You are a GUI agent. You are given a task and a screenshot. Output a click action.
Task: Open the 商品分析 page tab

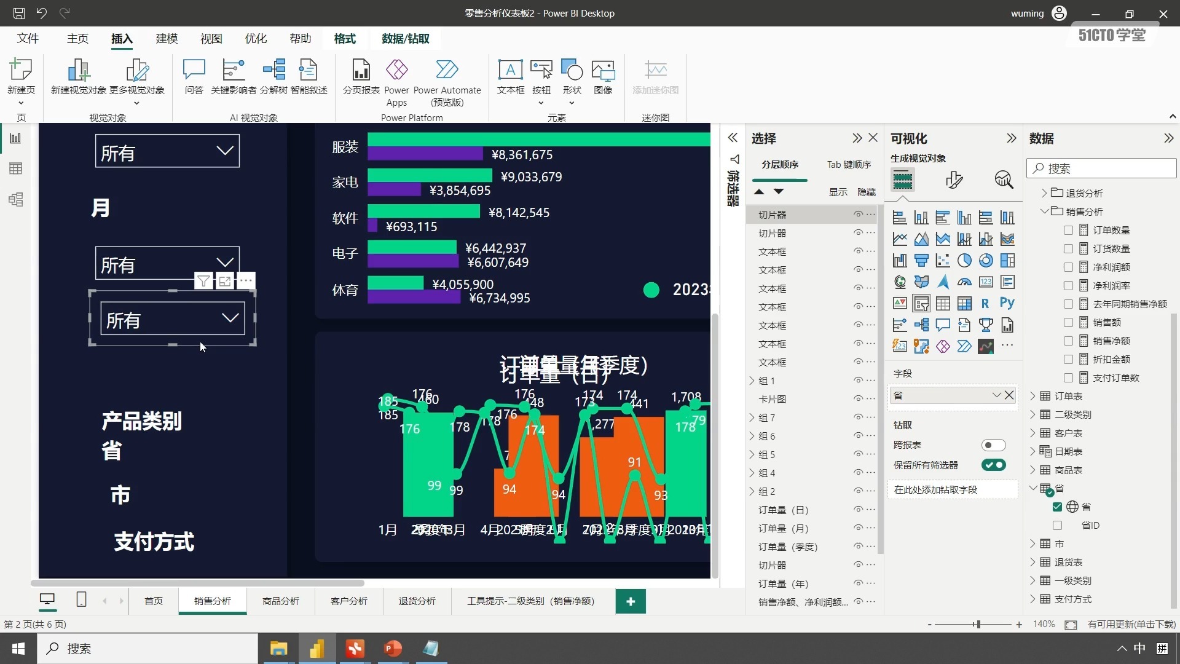point(281,601)
